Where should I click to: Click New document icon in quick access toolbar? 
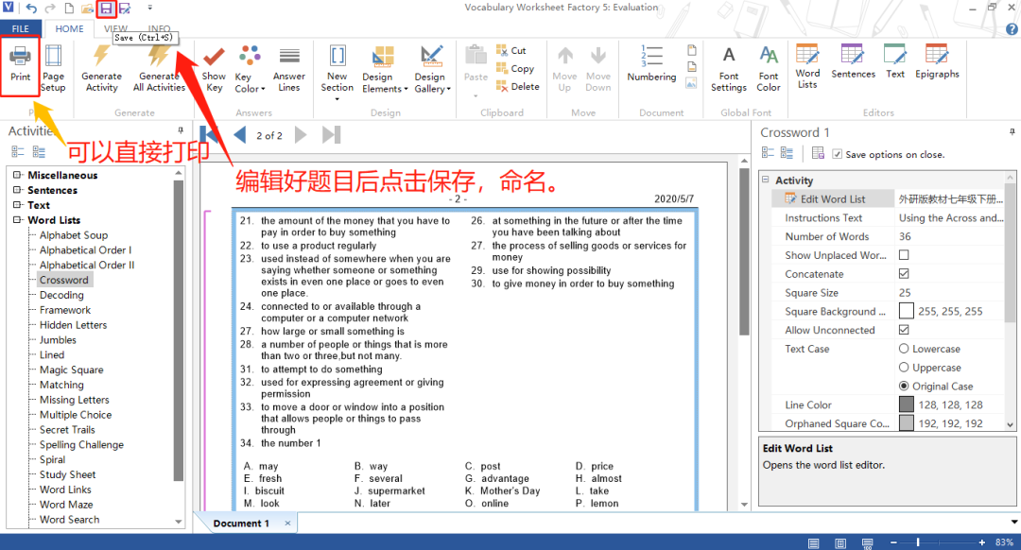point(69,9)
